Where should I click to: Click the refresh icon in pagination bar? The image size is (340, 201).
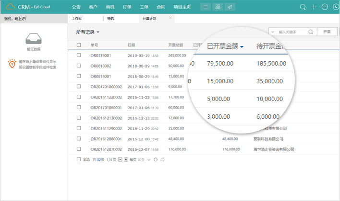click(155, 159)
